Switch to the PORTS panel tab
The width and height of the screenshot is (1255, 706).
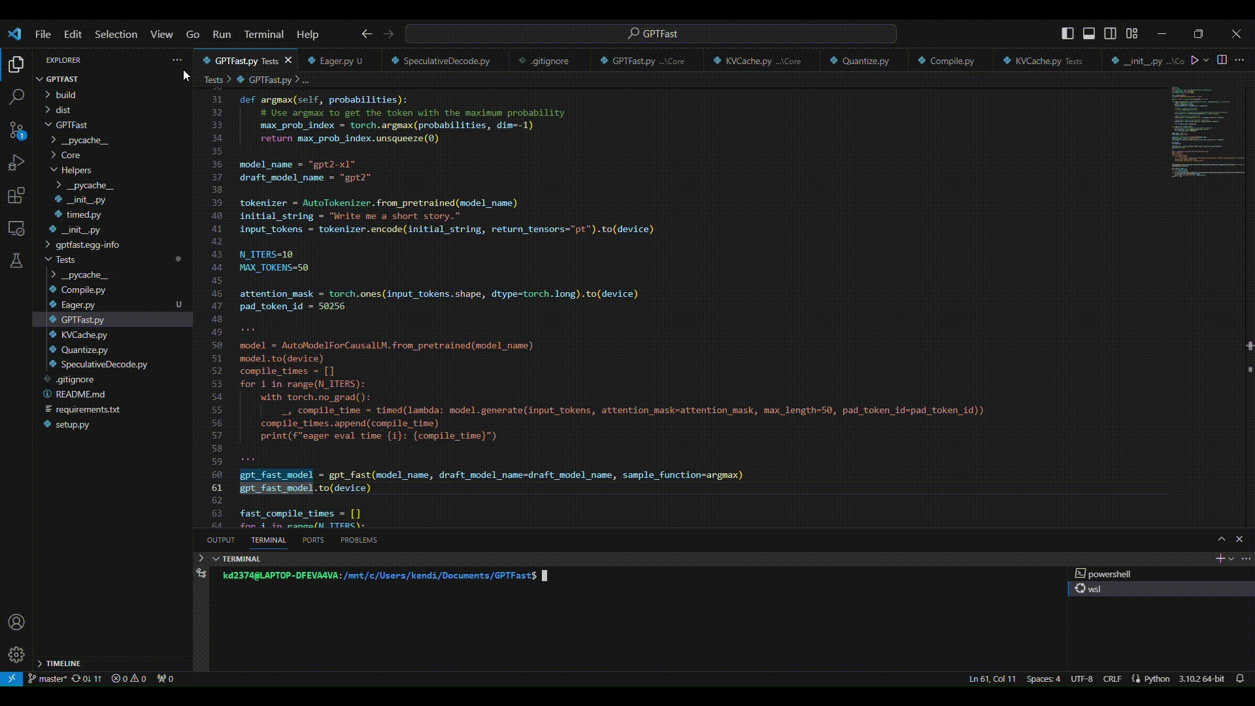tap(313, 540)
